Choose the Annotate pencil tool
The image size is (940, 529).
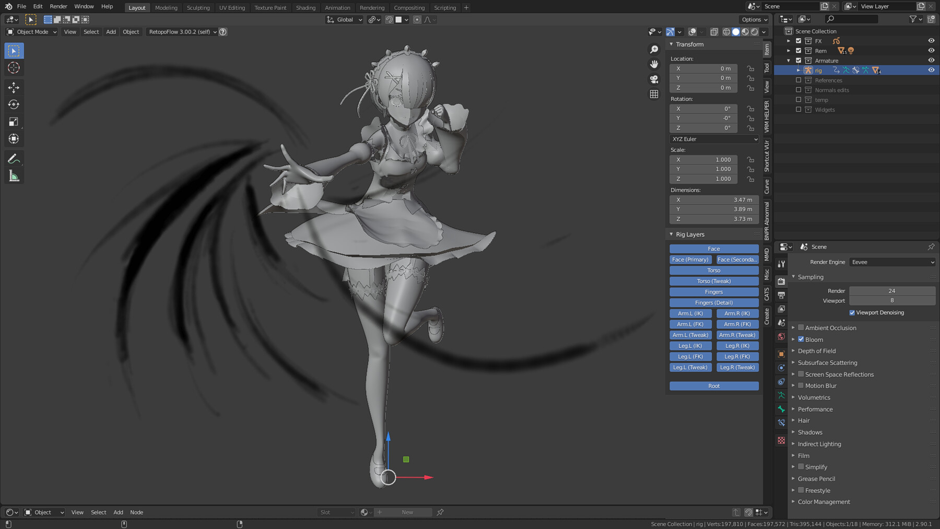[14, 159]
